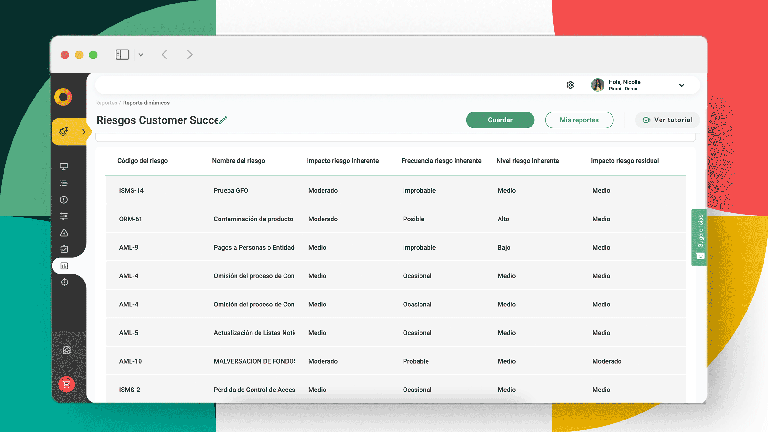This screenshot has width=768, height=432.
Task: Click Nombre del riesgo column header
Action: [238, 161]
